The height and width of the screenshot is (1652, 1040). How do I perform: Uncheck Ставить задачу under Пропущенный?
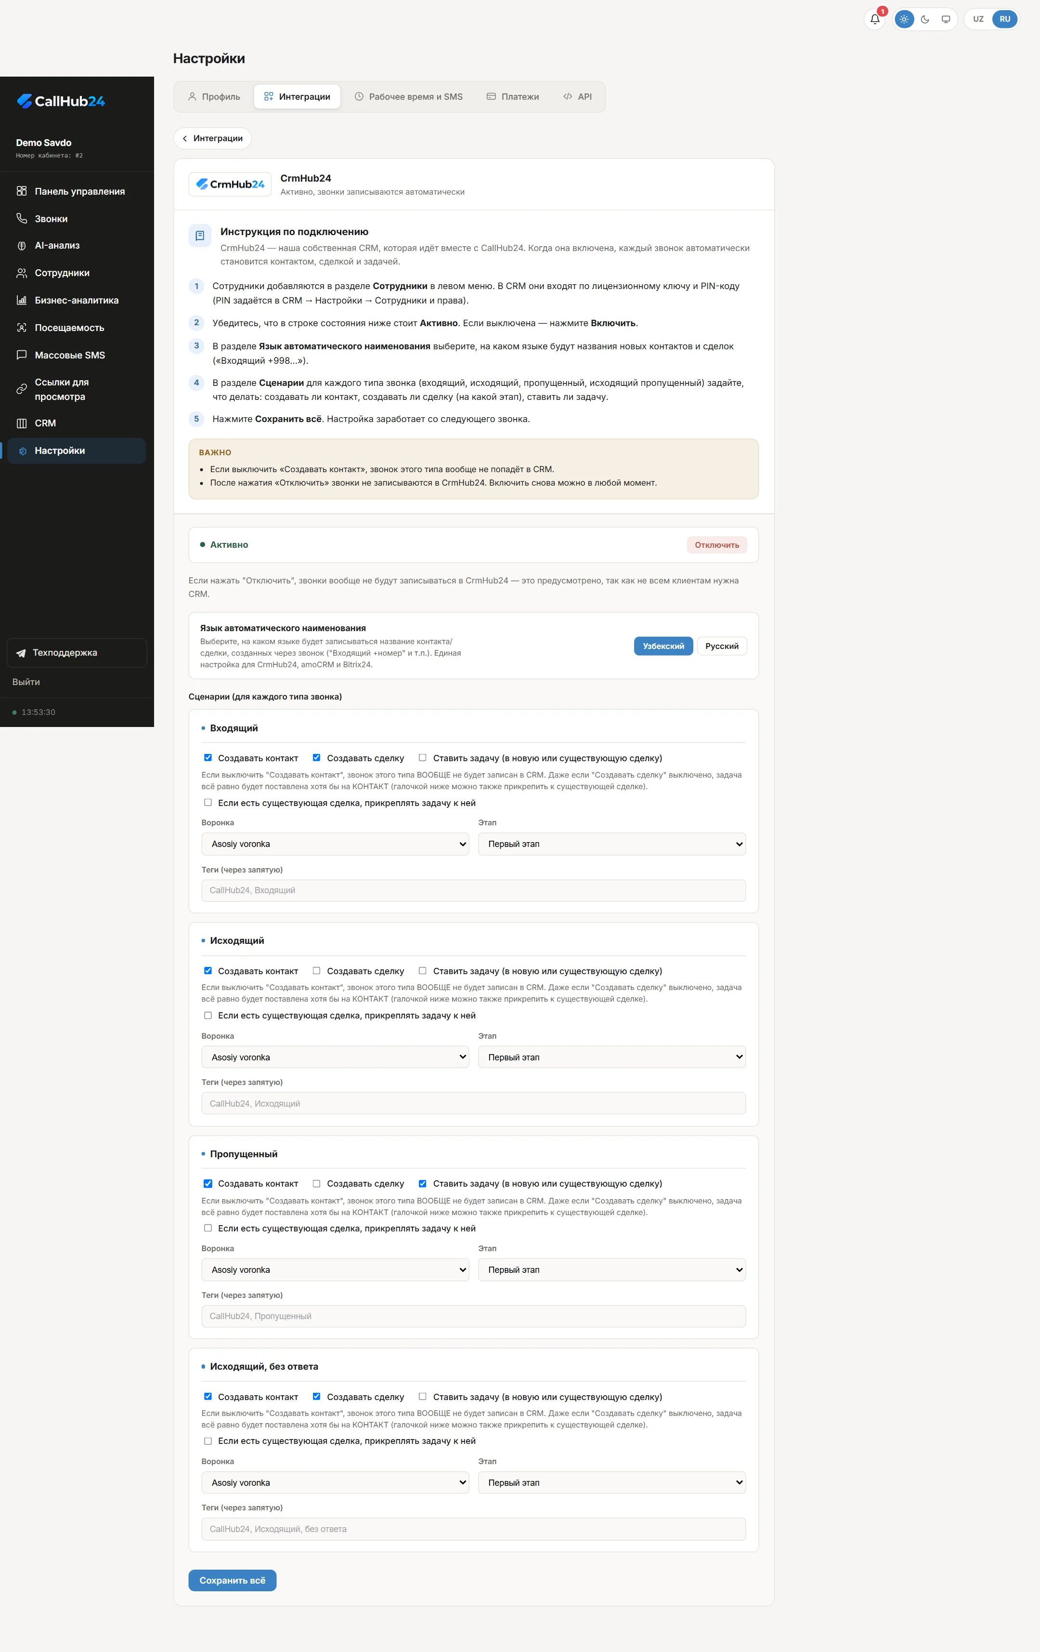(x=422, y=1183)
